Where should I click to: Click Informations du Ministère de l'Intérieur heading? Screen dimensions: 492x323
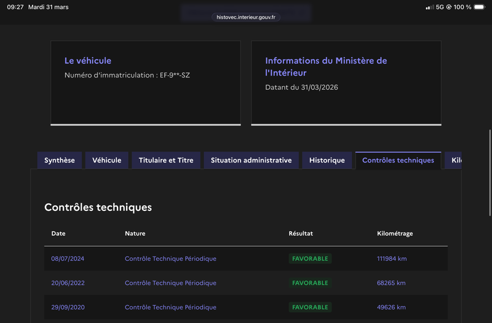click(x=326, y=66)
